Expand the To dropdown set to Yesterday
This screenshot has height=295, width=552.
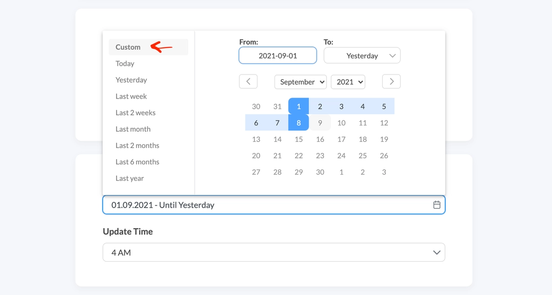tap(362, 56)
